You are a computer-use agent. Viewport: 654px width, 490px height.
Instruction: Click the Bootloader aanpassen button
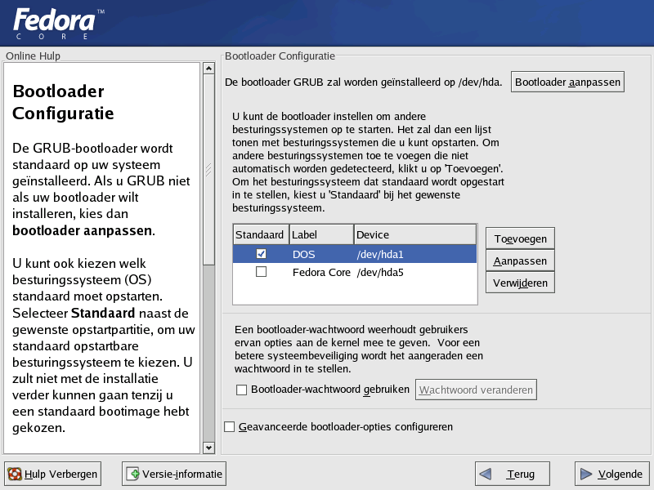point(567,82)
